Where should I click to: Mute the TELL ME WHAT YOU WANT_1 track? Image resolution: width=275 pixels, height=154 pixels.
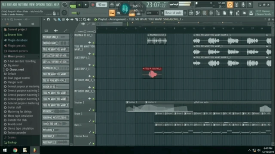tap(93, 54)
